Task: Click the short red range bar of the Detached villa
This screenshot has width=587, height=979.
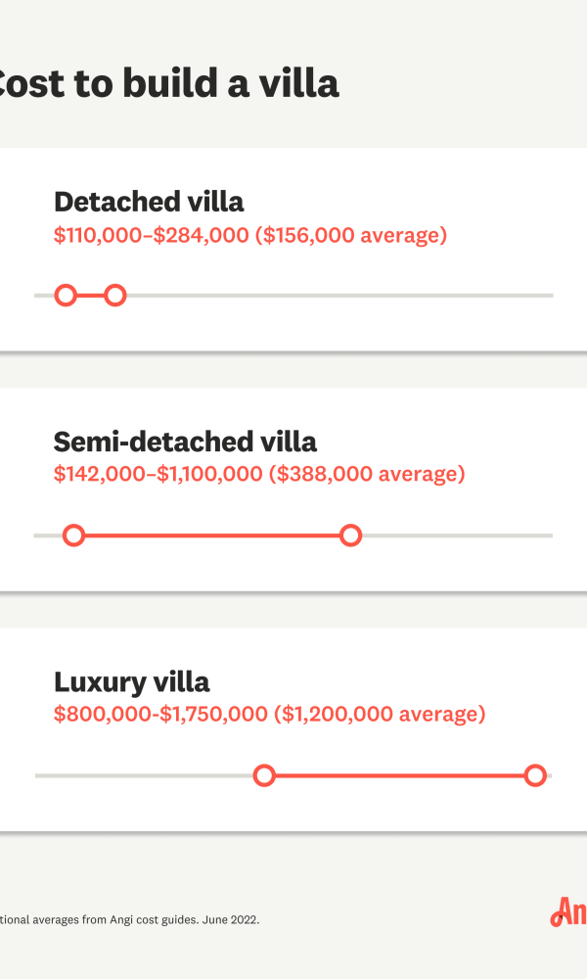Action: tap(90, 296)
